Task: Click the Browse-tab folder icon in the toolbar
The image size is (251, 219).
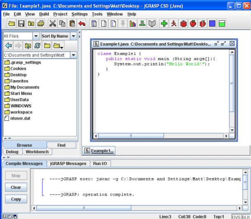Action: 31,23
